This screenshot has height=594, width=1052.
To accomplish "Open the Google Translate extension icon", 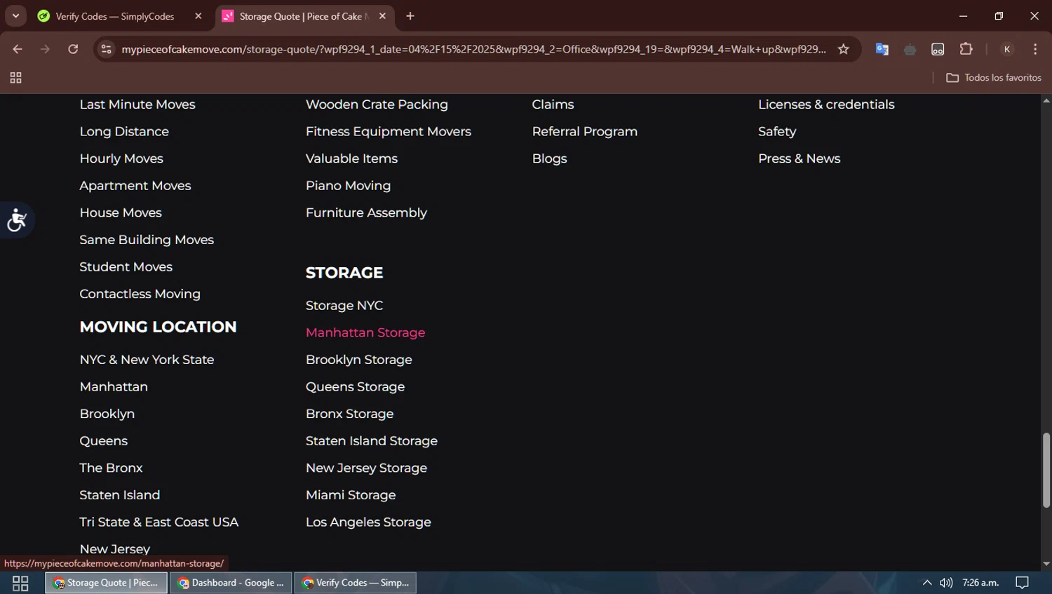I will [x=882, y=49].
